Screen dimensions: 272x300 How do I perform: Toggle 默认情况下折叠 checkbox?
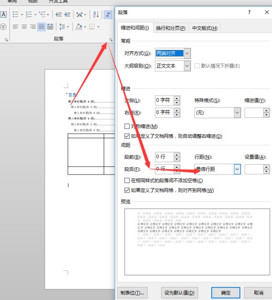click(197, 66)
